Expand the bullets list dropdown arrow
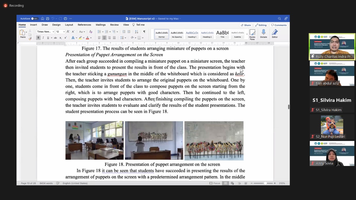This screenshot has height=200, width=356. [x=103, y=32]
